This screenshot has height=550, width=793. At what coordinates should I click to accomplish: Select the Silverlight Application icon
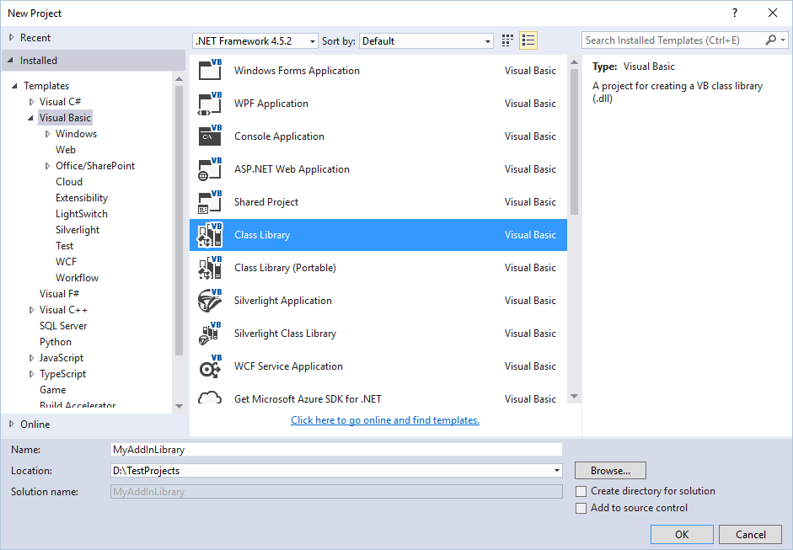(210, 301)
